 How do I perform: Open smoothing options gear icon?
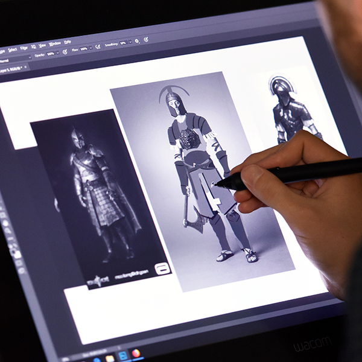click(137, 41)
